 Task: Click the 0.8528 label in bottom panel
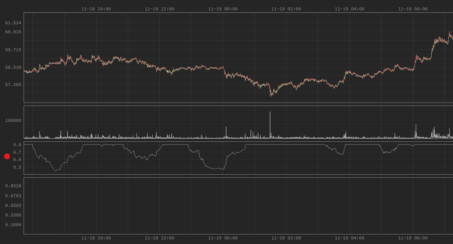pos(13,186)
